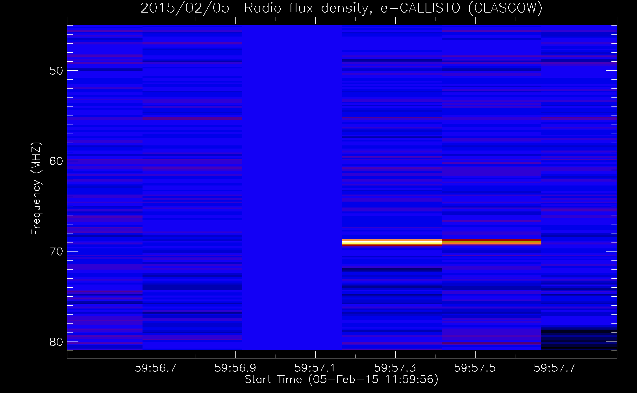Click the 59:57.1 time tick label

pyautogui.click(x=315, y=368)
